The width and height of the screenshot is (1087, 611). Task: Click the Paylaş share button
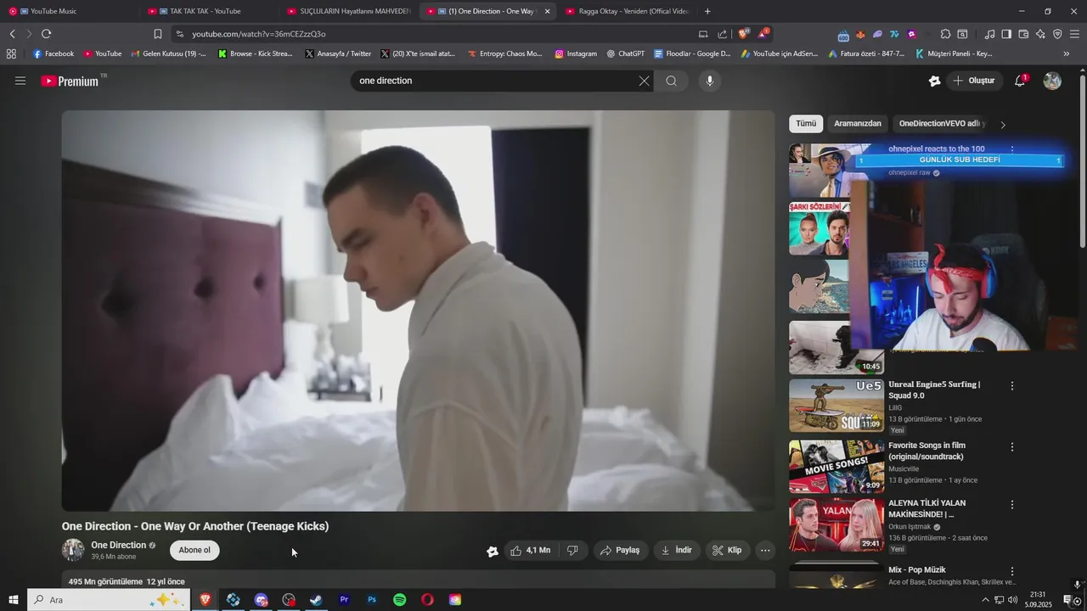620,550
